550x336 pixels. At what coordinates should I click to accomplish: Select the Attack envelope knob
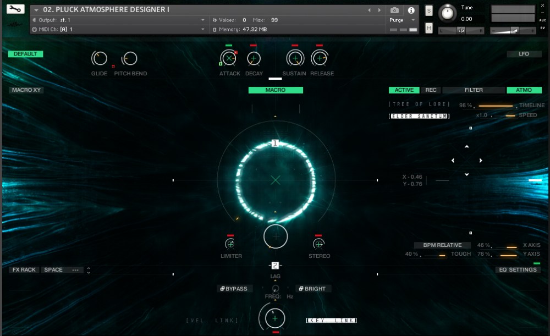pyautogui.click(x=229, y=57)
